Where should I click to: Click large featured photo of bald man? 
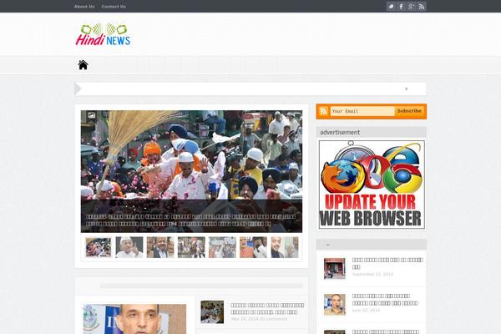134,319
